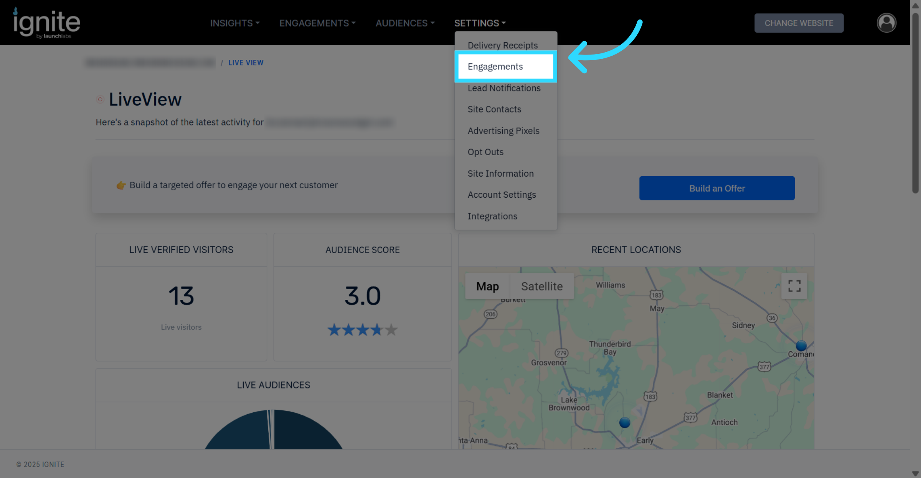
Task: Click the pointing hand emoji icon
Action: (x=121, y=185)
